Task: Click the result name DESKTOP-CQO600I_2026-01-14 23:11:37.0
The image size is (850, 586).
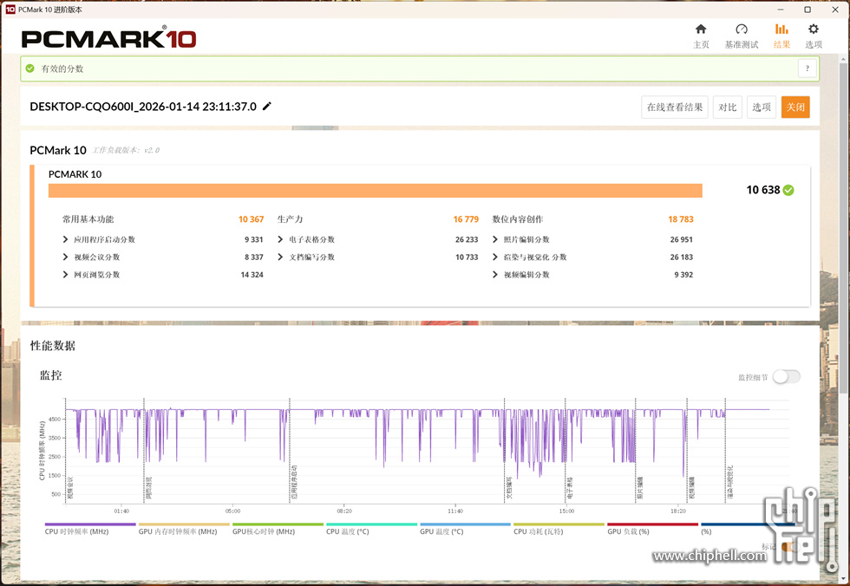Action: point(143,107)
